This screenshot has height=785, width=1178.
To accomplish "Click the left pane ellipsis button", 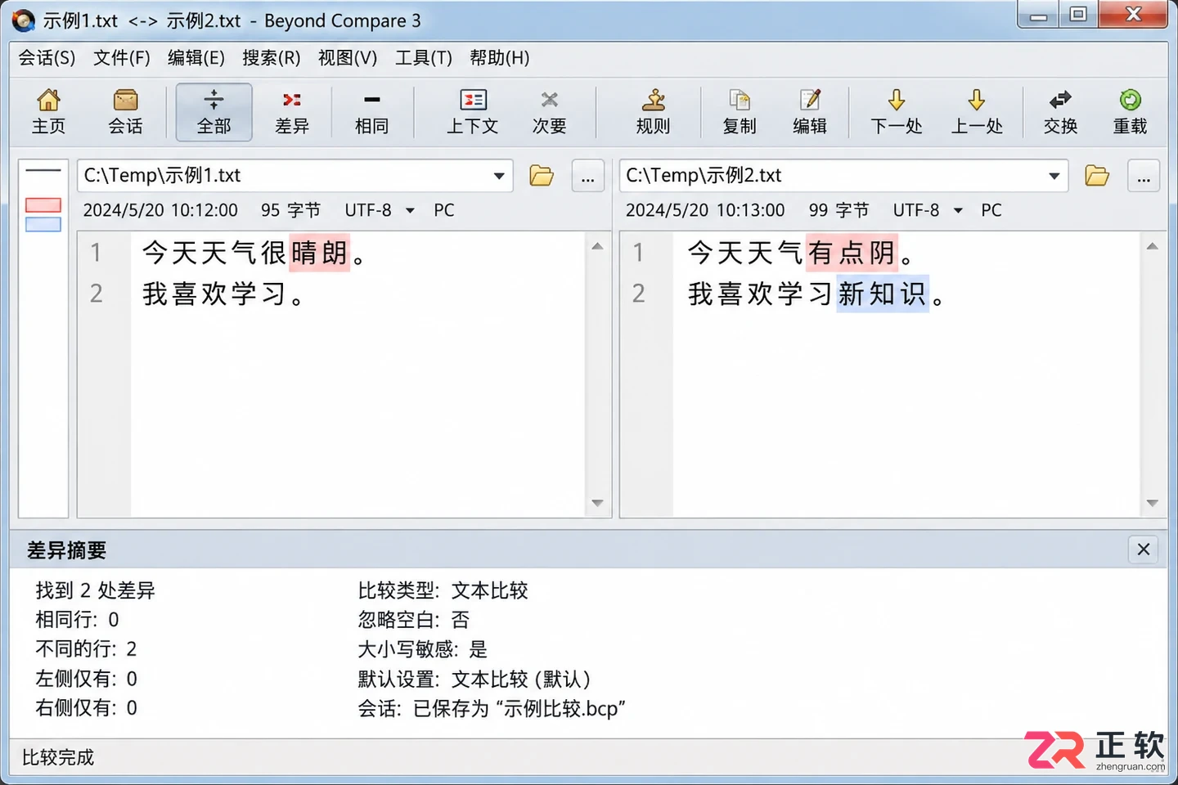I will [587, 177].
